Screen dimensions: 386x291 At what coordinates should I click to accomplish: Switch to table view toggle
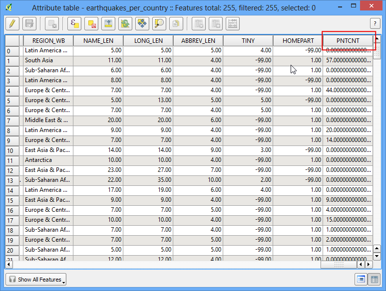tap(374, 279)
